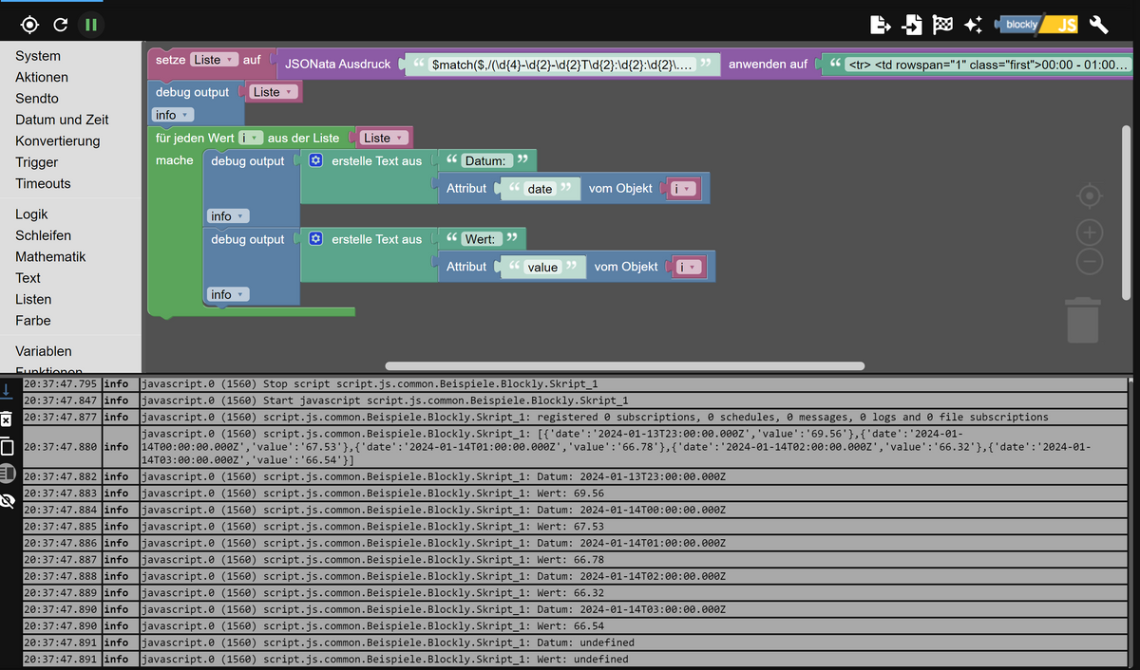Open Liste dropdown beside the first debug output
The image size is (1140, 670).
pyautogui.click(x=274, y=92)
